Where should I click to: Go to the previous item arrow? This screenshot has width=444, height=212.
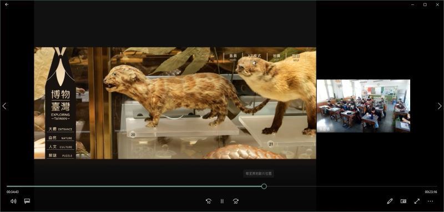[x=4, y=106]
